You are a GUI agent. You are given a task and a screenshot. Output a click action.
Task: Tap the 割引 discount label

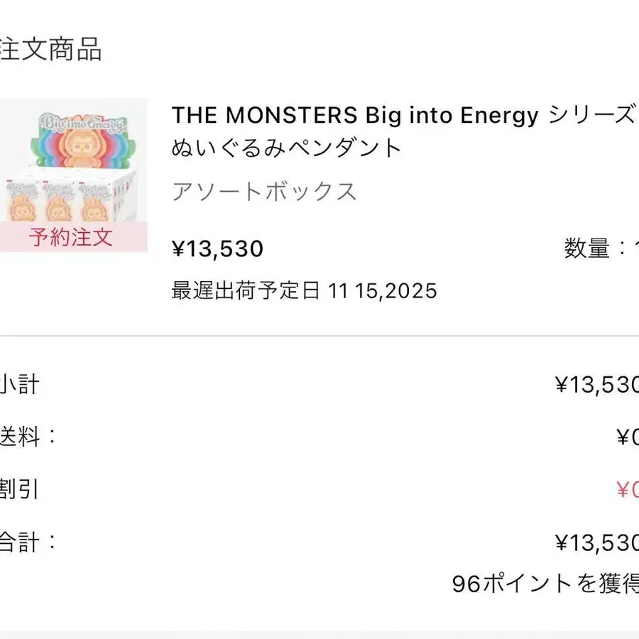pos(20,490)
